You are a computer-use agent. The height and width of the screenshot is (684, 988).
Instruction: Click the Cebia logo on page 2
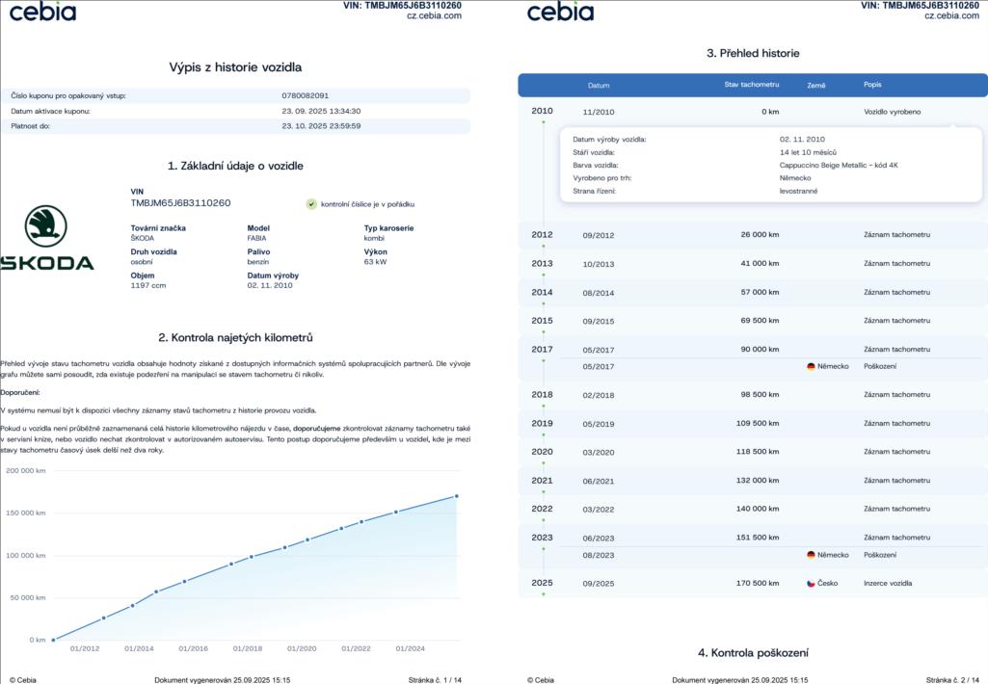coord(560,11)
